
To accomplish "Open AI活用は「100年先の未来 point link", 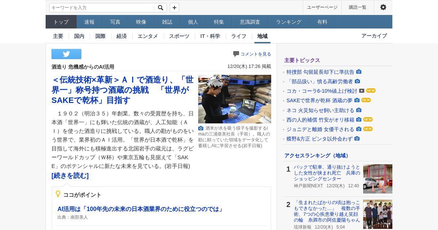I will 141,209.
